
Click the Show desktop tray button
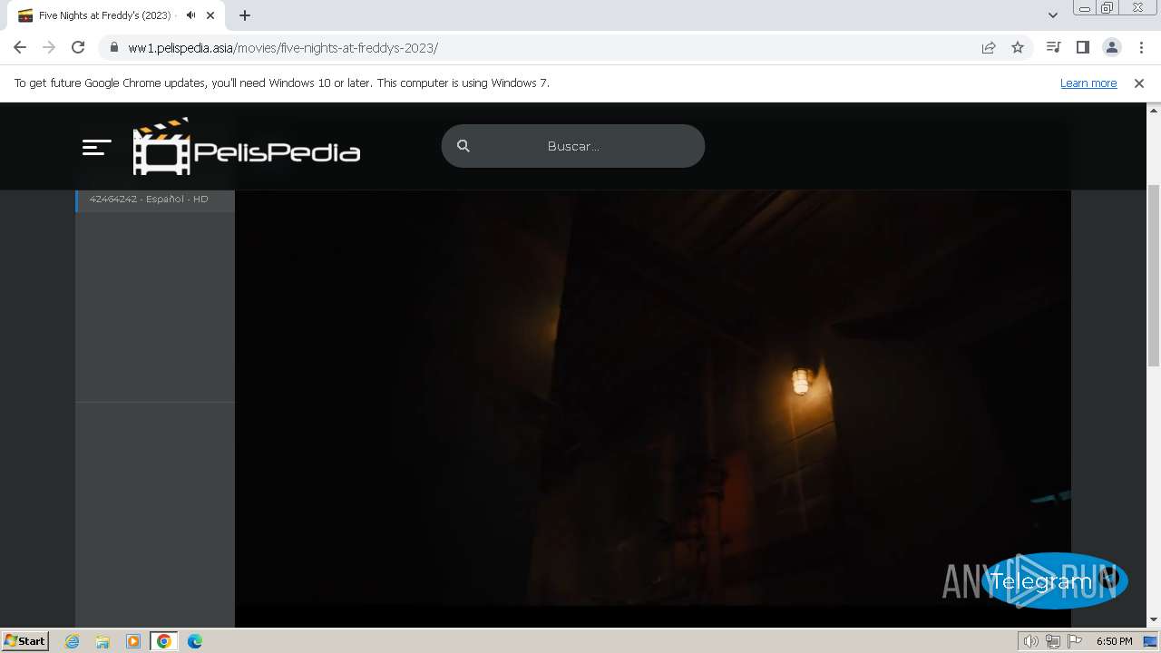click(x=1150, y=641)
